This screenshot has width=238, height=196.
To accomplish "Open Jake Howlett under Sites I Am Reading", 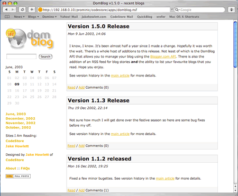I will [x=17, y=146].
